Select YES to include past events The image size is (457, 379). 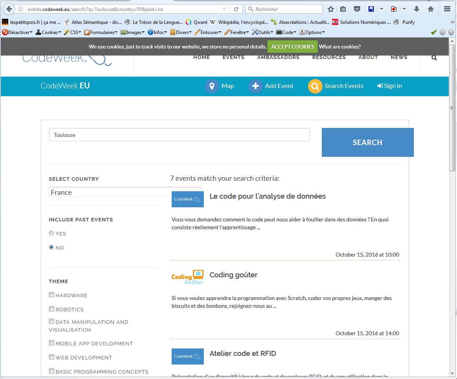51,233
